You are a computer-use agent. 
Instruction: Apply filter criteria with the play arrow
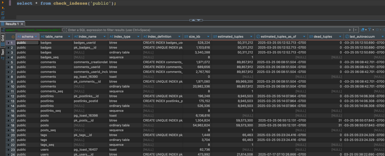tap(350, 30)
